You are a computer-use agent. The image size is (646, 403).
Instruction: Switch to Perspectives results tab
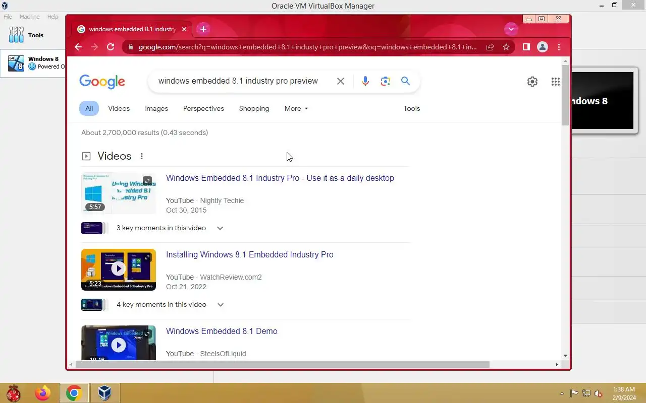[203, 108]
